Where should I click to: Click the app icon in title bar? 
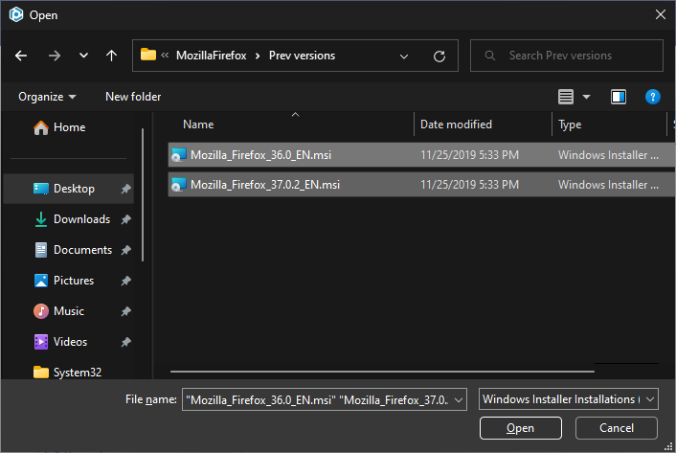tap(16, 14)
